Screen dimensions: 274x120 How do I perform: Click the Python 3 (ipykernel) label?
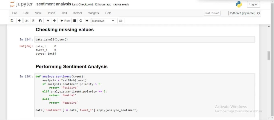(242, 13)
